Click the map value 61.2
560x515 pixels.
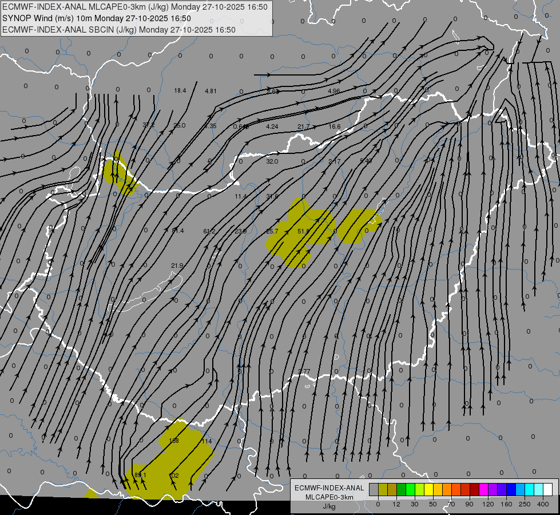pos(209,231)
